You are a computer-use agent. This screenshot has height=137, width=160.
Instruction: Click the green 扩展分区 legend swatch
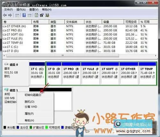(x=31, y=127)
